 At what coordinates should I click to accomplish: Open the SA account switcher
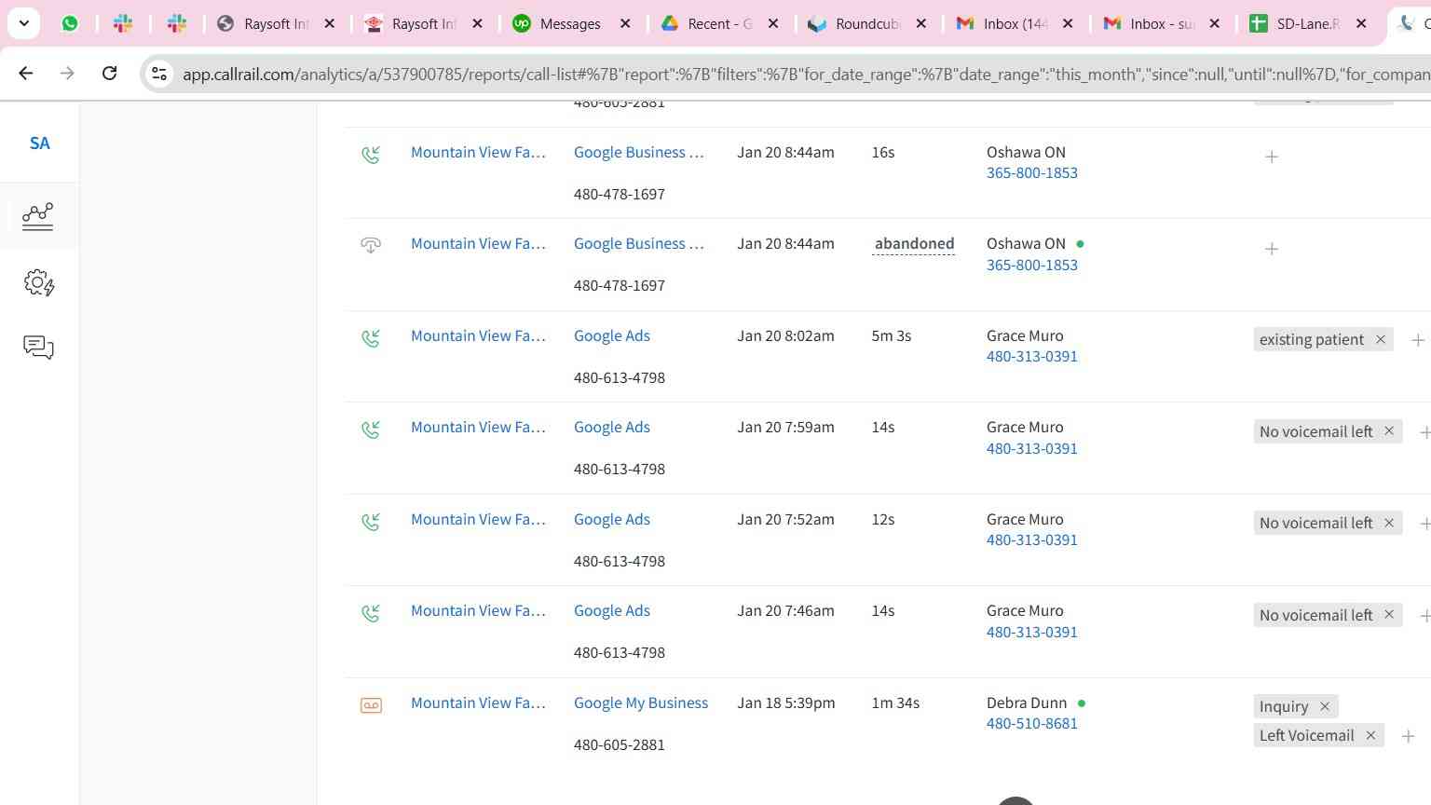pos(39,143)
